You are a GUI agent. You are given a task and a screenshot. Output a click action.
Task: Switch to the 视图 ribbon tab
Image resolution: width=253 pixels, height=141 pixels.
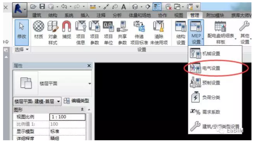coord(178,15)
